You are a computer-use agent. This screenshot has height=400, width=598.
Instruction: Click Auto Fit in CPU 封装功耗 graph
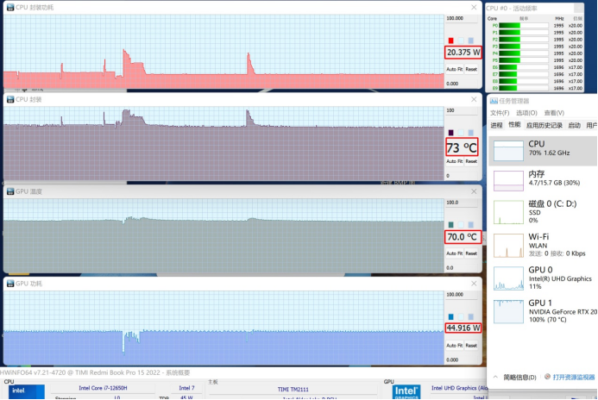[454, 69]
